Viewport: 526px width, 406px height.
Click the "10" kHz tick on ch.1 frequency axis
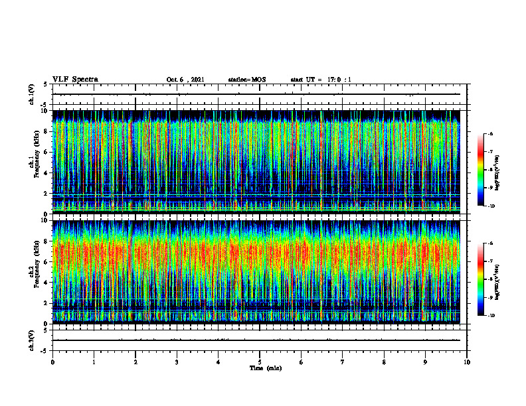(46, 111)
